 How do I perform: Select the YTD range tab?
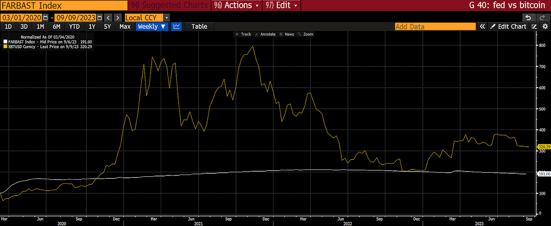(x=74, y=27)
